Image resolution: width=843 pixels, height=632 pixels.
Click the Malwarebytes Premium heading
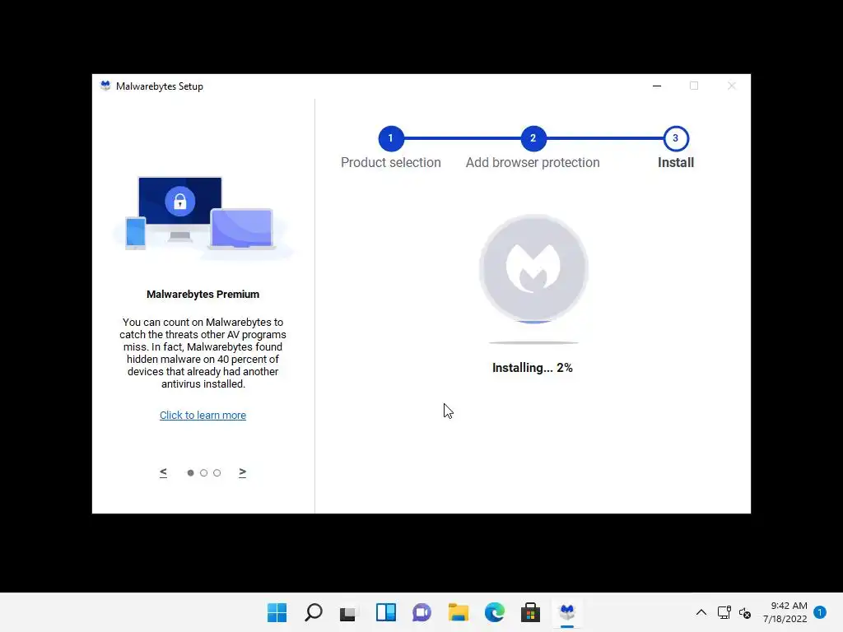203,295
